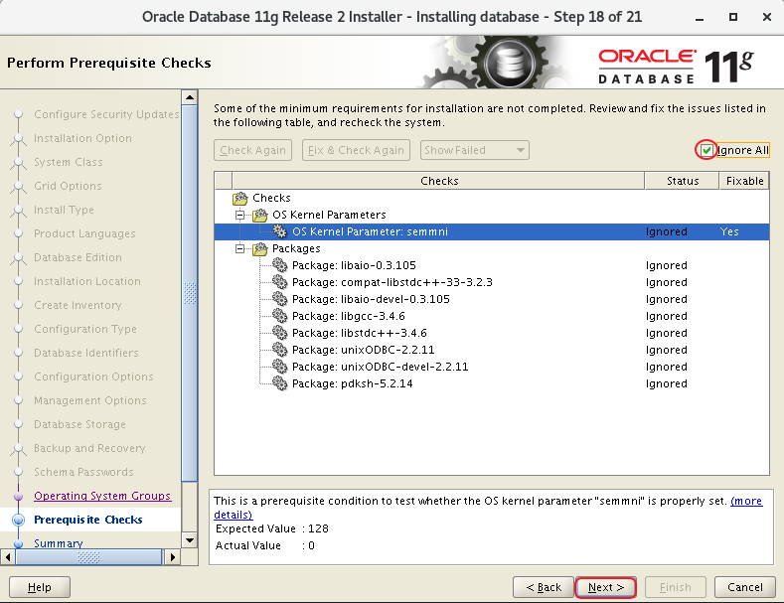This screenshot has height=603, width=784.
Task: Open the Help button
Action: click(x=40, y=587)
